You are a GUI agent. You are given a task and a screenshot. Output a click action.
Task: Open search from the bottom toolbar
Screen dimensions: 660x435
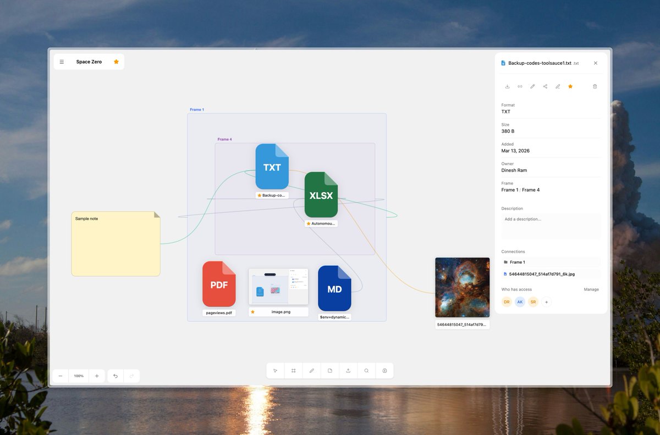366,371
